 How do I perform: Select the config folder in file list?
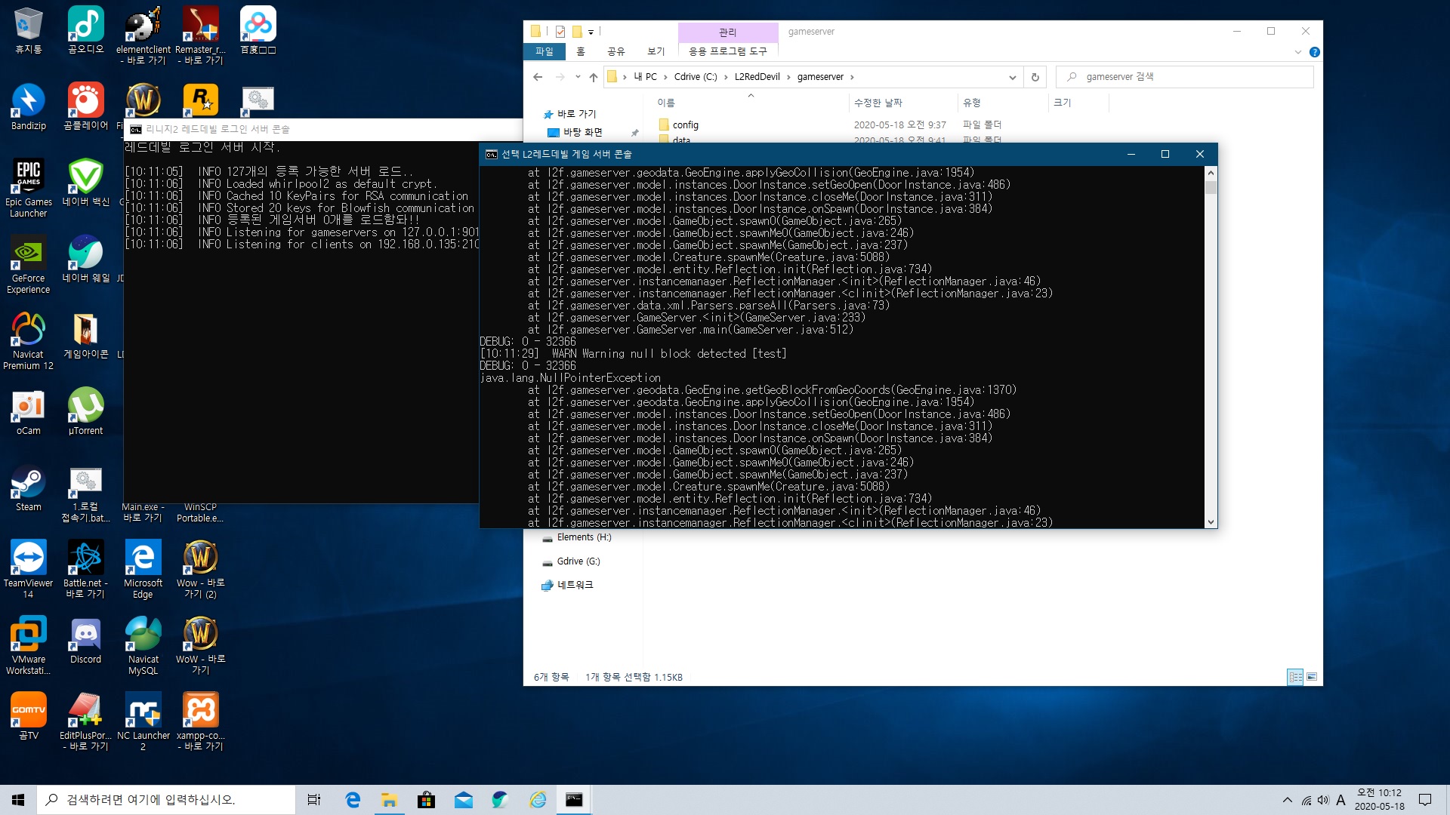pos(685,125)
